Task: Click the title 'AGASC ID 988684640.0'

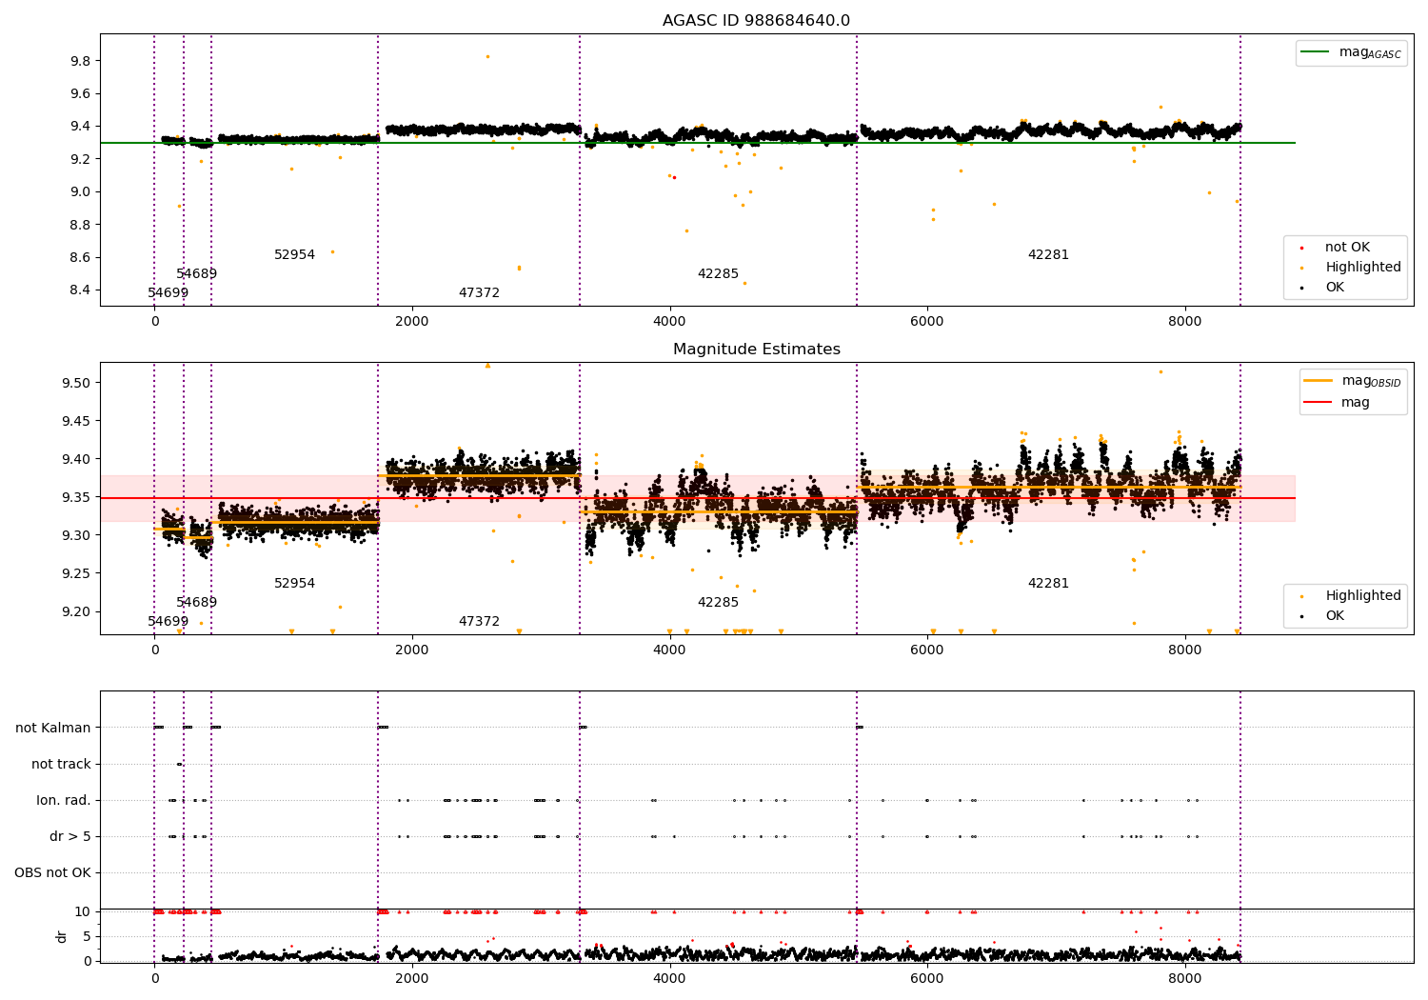Action: (756, 21)
